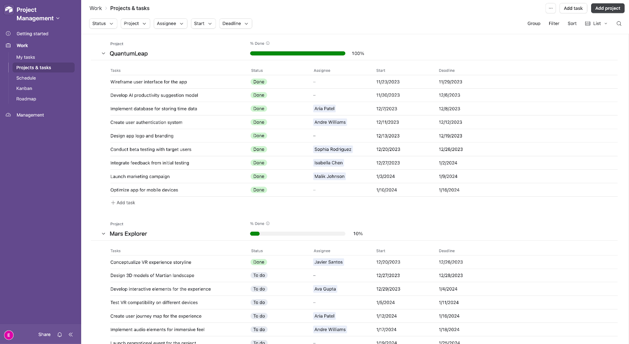Open notifications bell icon
The width and height of the screenshot is (629, 344).
(x=60, y=335)
